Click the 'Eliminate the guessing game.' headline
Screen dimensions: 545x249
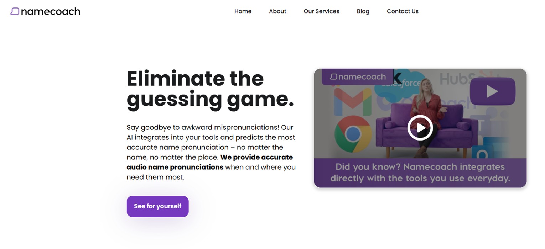pyautogui.click(x=210, y=89)
